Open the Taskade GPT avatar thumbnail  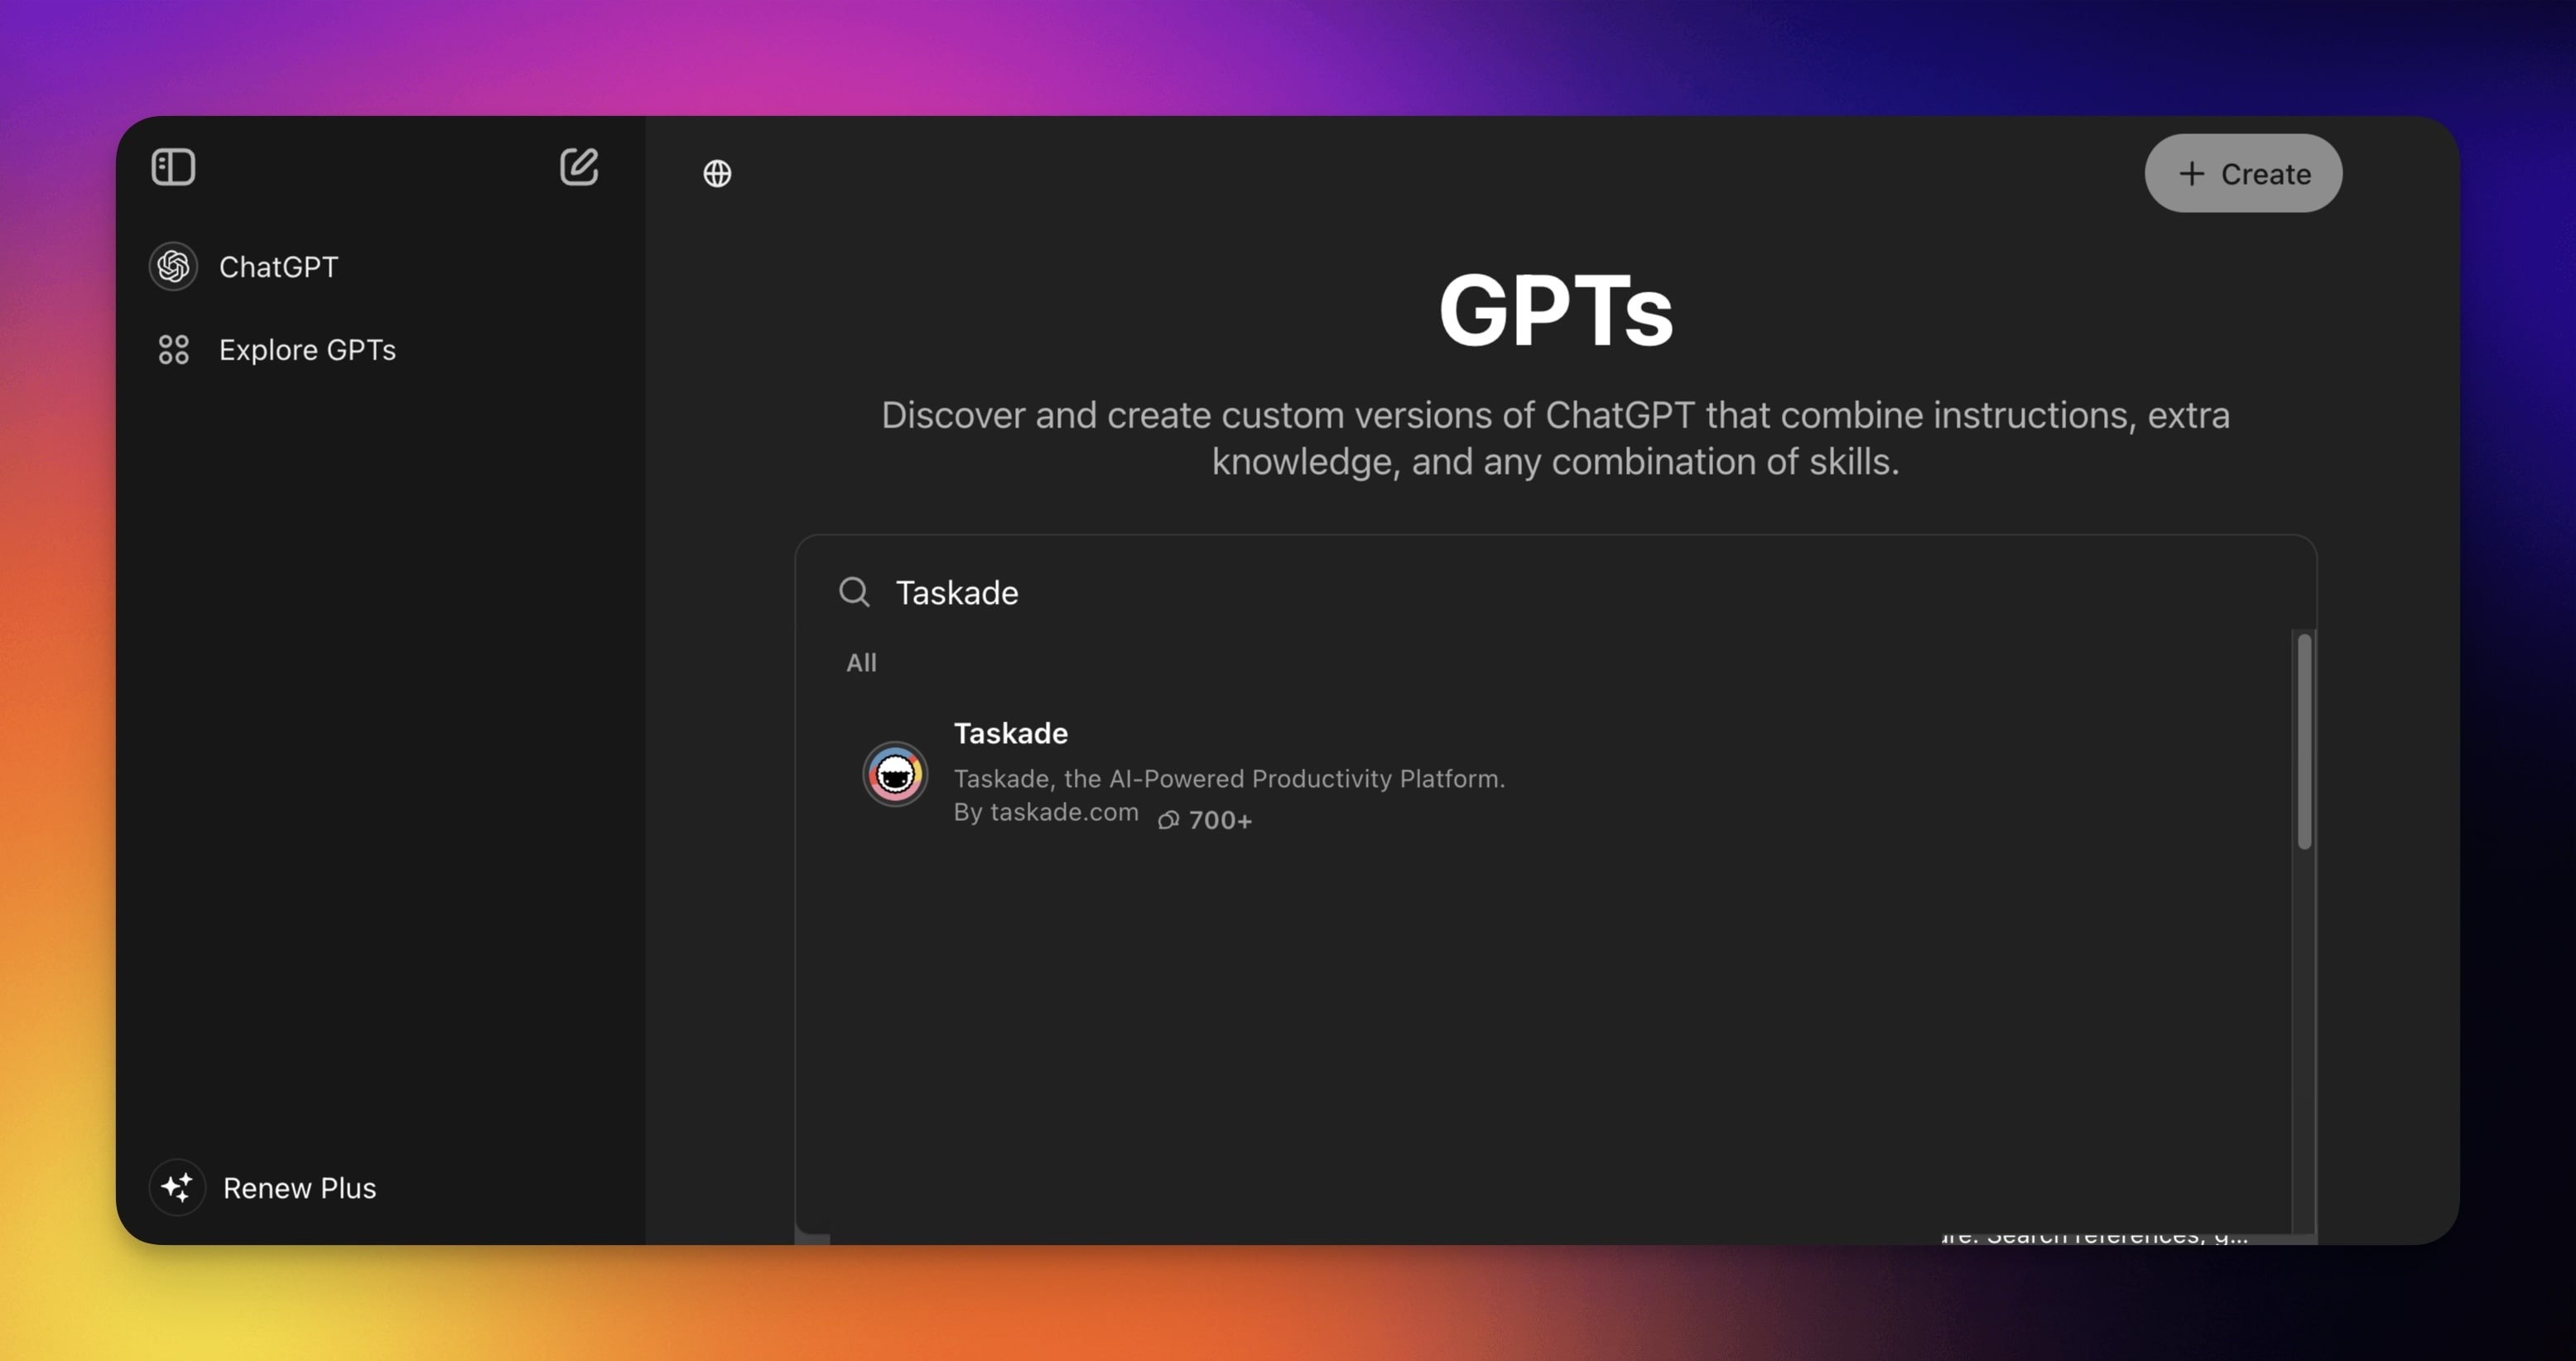tap(895, 774)
